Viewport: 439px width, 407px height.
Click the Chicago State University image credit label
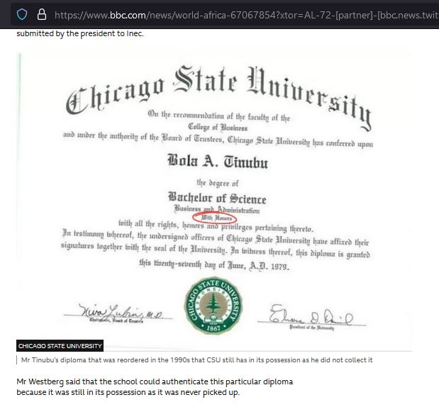60,346
